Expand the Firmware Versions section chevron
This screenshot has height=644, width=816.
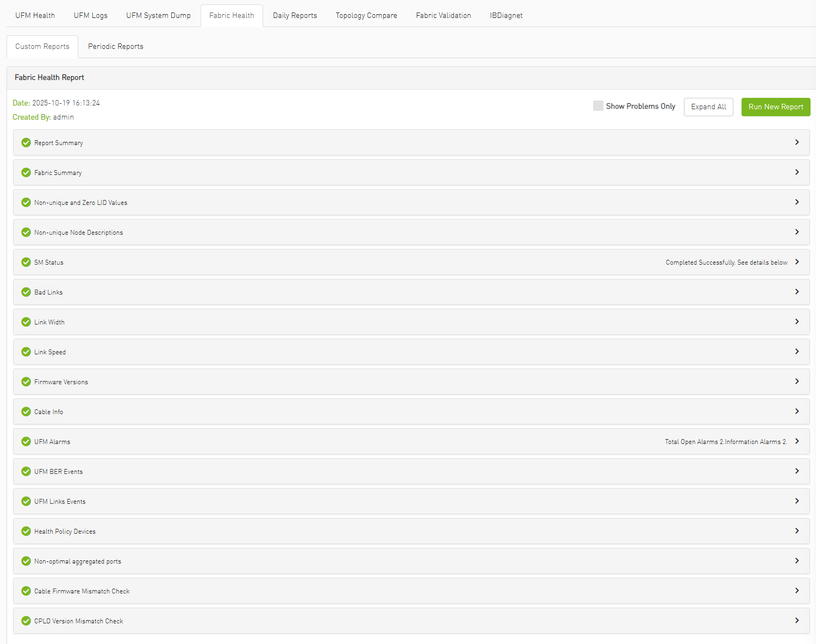797,382
